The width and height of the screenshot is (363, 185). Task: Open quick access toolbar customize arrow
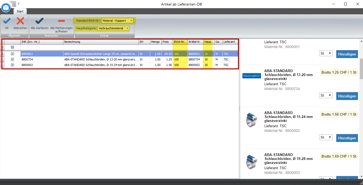[19, 4]
